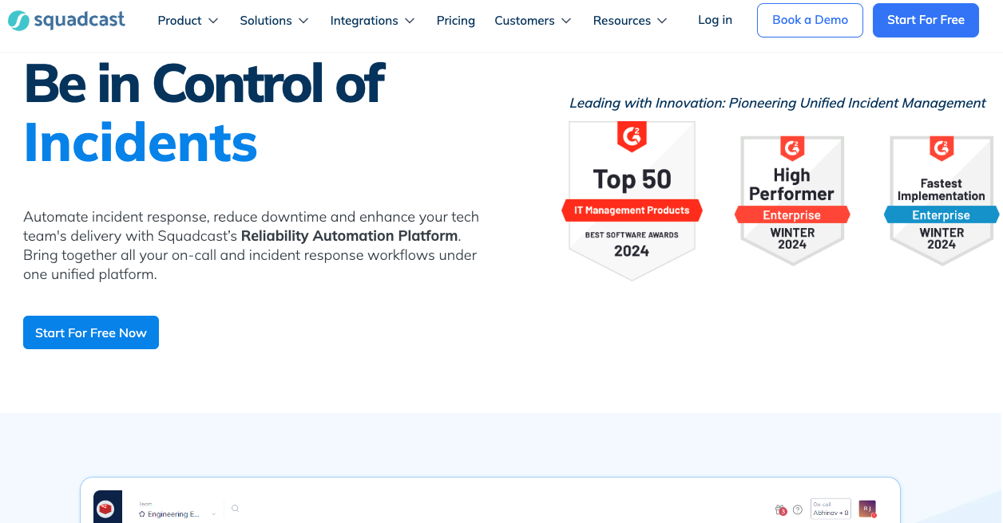Image resolution: width=1003 pixels, height=523 pixels.
Task: Click the 'Leading with Innovation' tagline
Action: pos(777,103)
